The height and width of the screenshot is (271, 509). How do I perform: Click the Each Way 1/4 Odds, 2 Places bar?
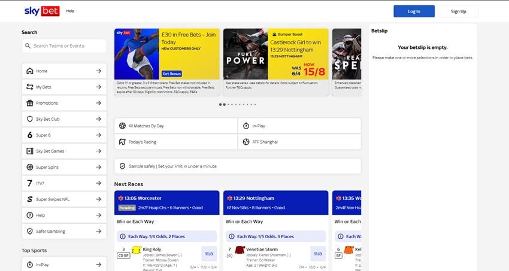pos(167,236)
